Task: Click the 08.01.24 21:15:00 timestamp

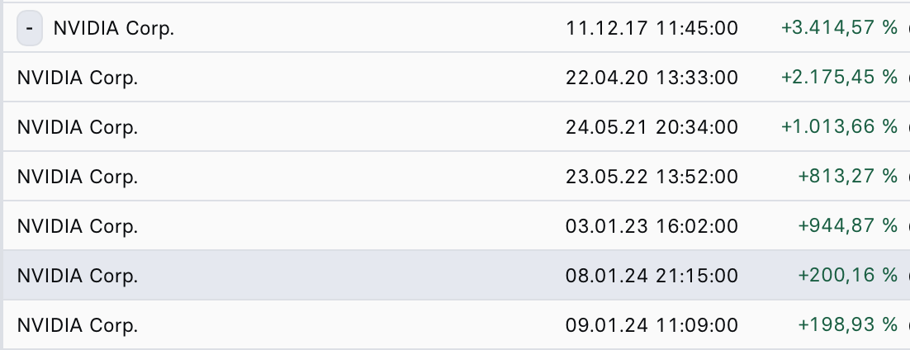Action: tap(652, 276)
